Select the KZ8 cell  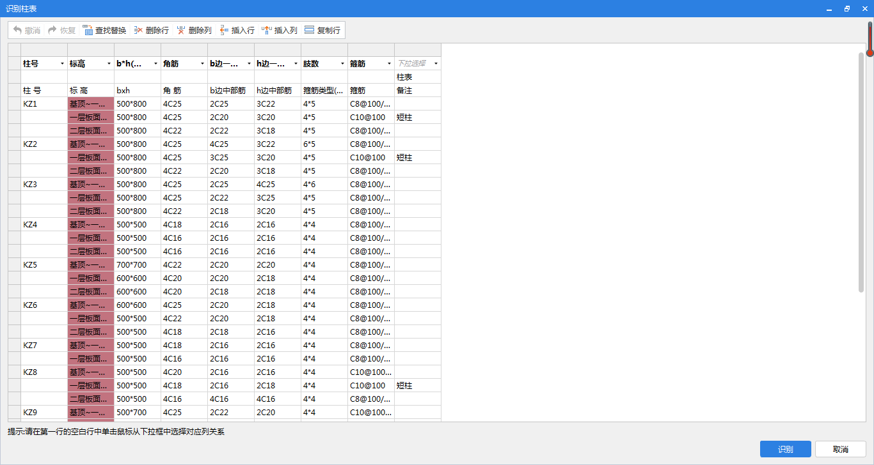(44, 372)
